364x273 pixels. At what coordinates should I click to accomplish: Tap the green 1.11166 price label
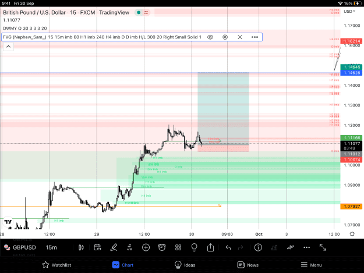tap(351, 138)
